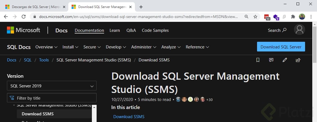Click the Docs header link
The image size is (317, 122).
(x=61, y=30)
